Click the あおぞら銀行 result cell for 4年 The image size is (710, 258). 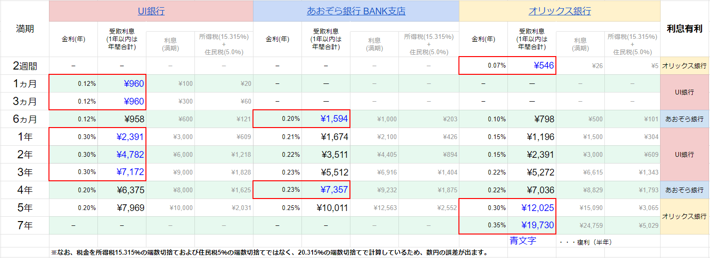(685, 190)
